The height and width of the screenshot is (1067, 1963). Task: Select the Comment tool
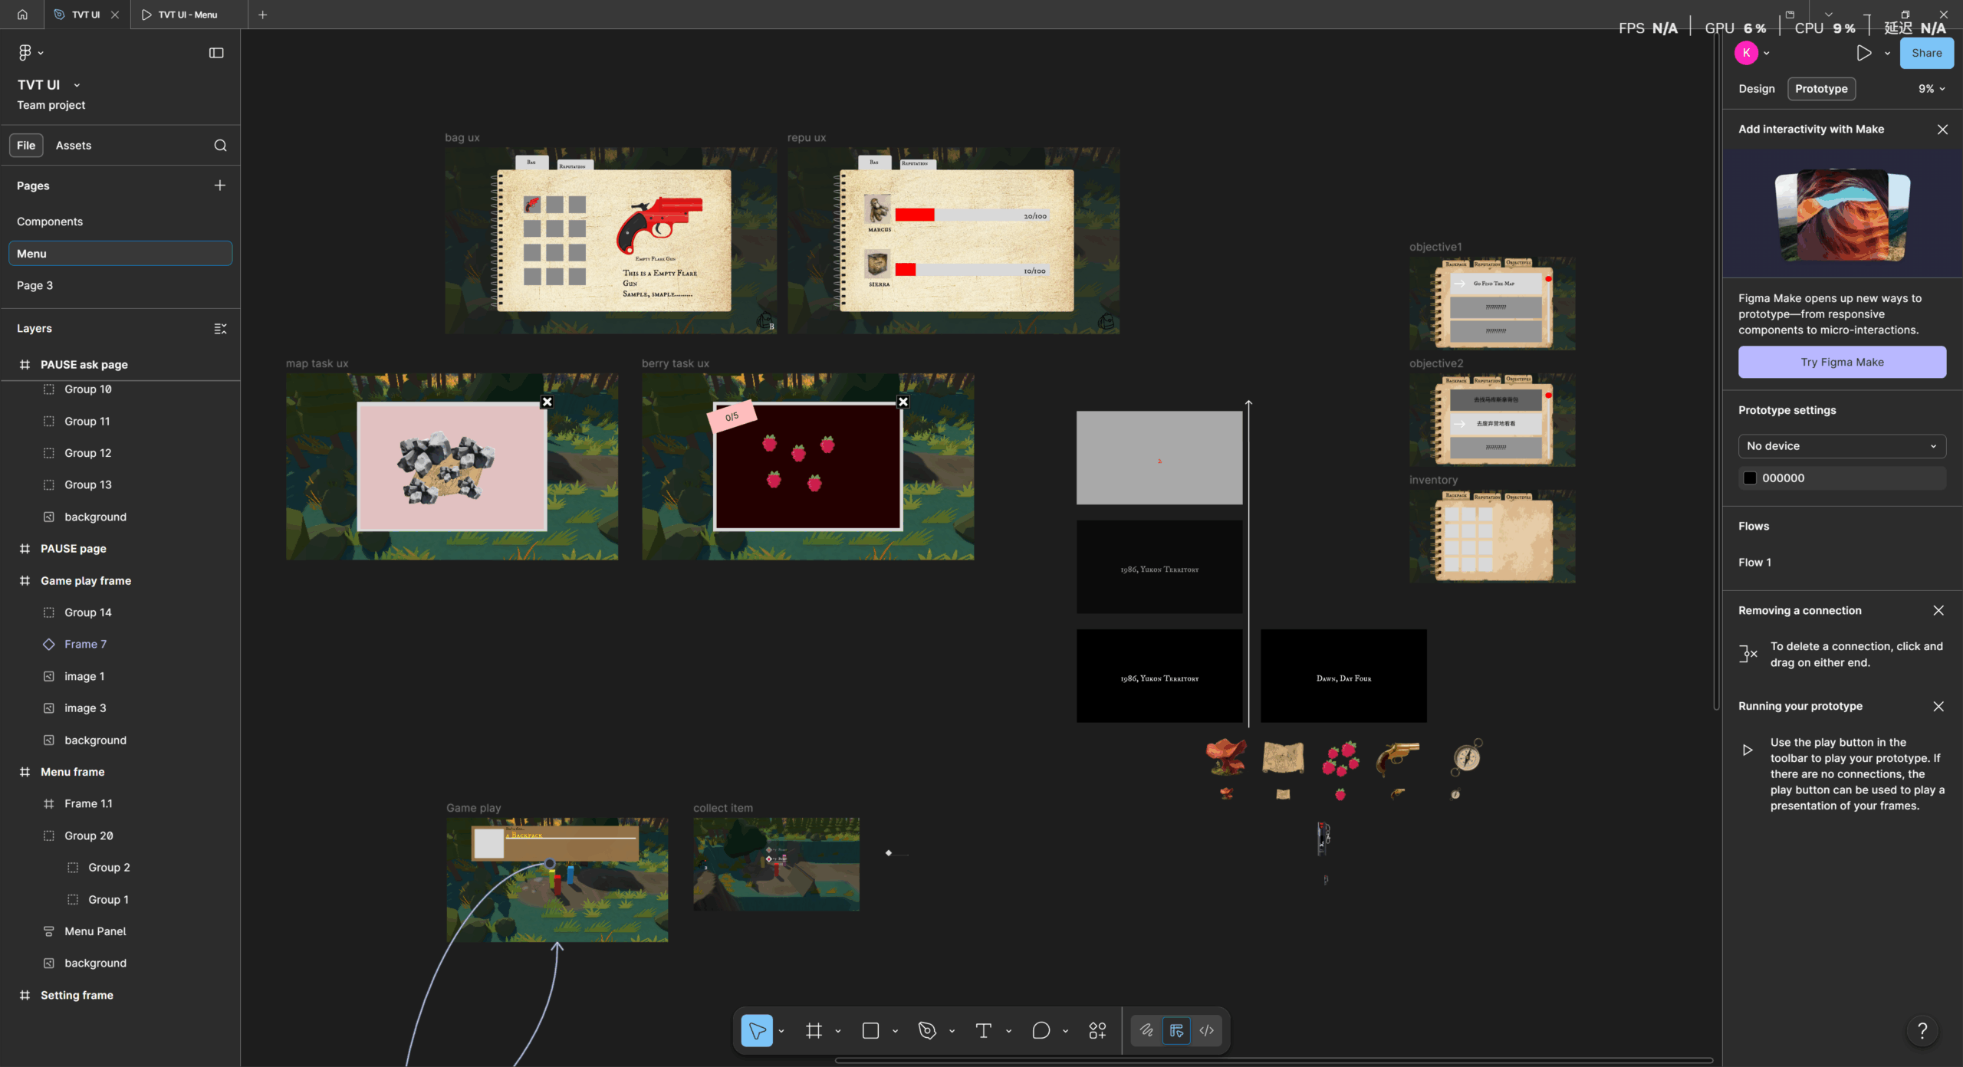[x=1041, y=1031]
